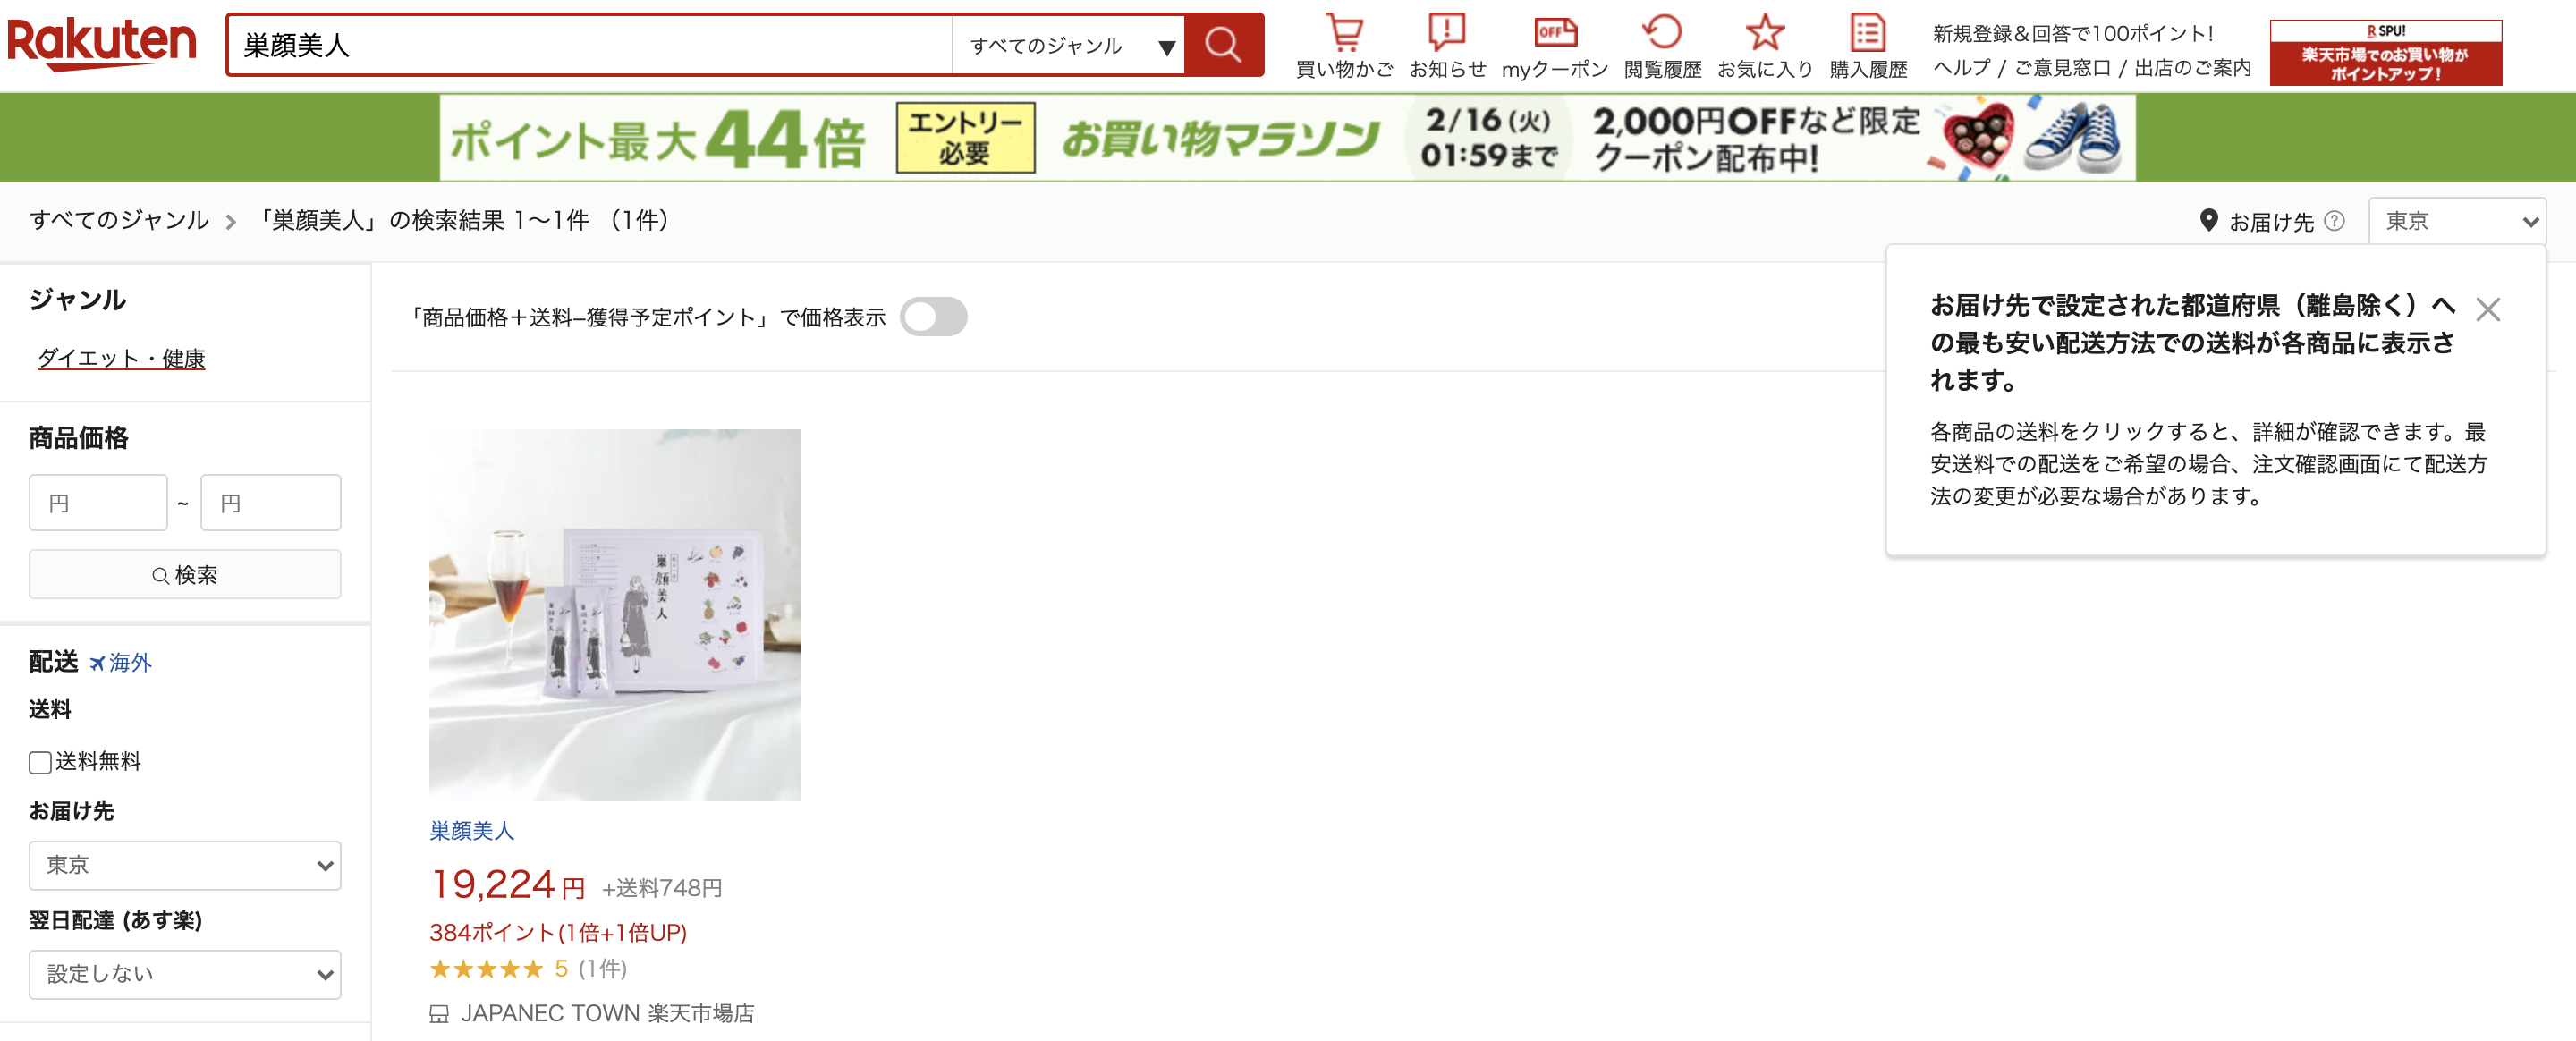This screenshot has width=2576, height=1041.
Task: Click the airplane 海外 shipping icon
Action: 97,663
